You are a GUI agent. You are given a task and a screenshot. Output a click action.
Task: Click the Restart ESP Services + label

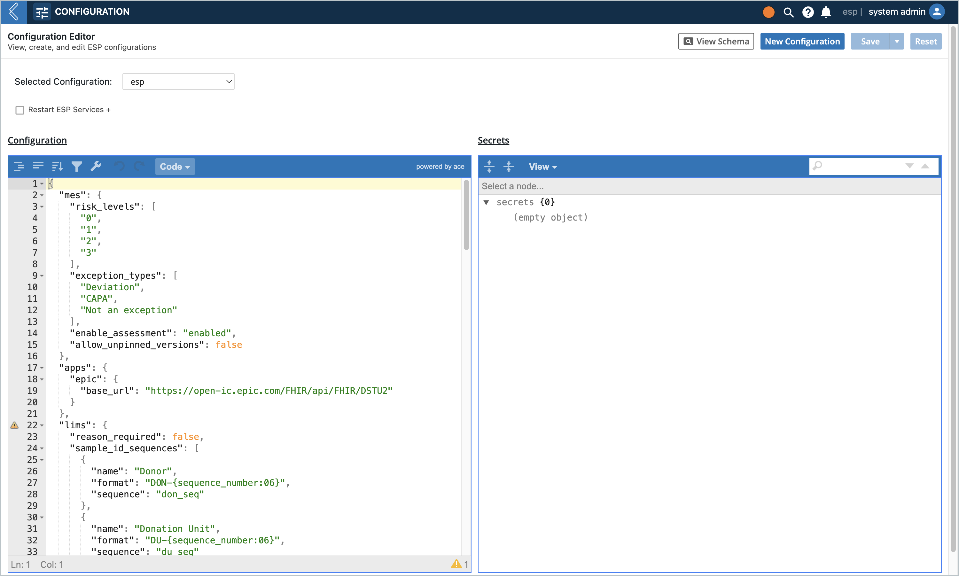coord(69,110)
